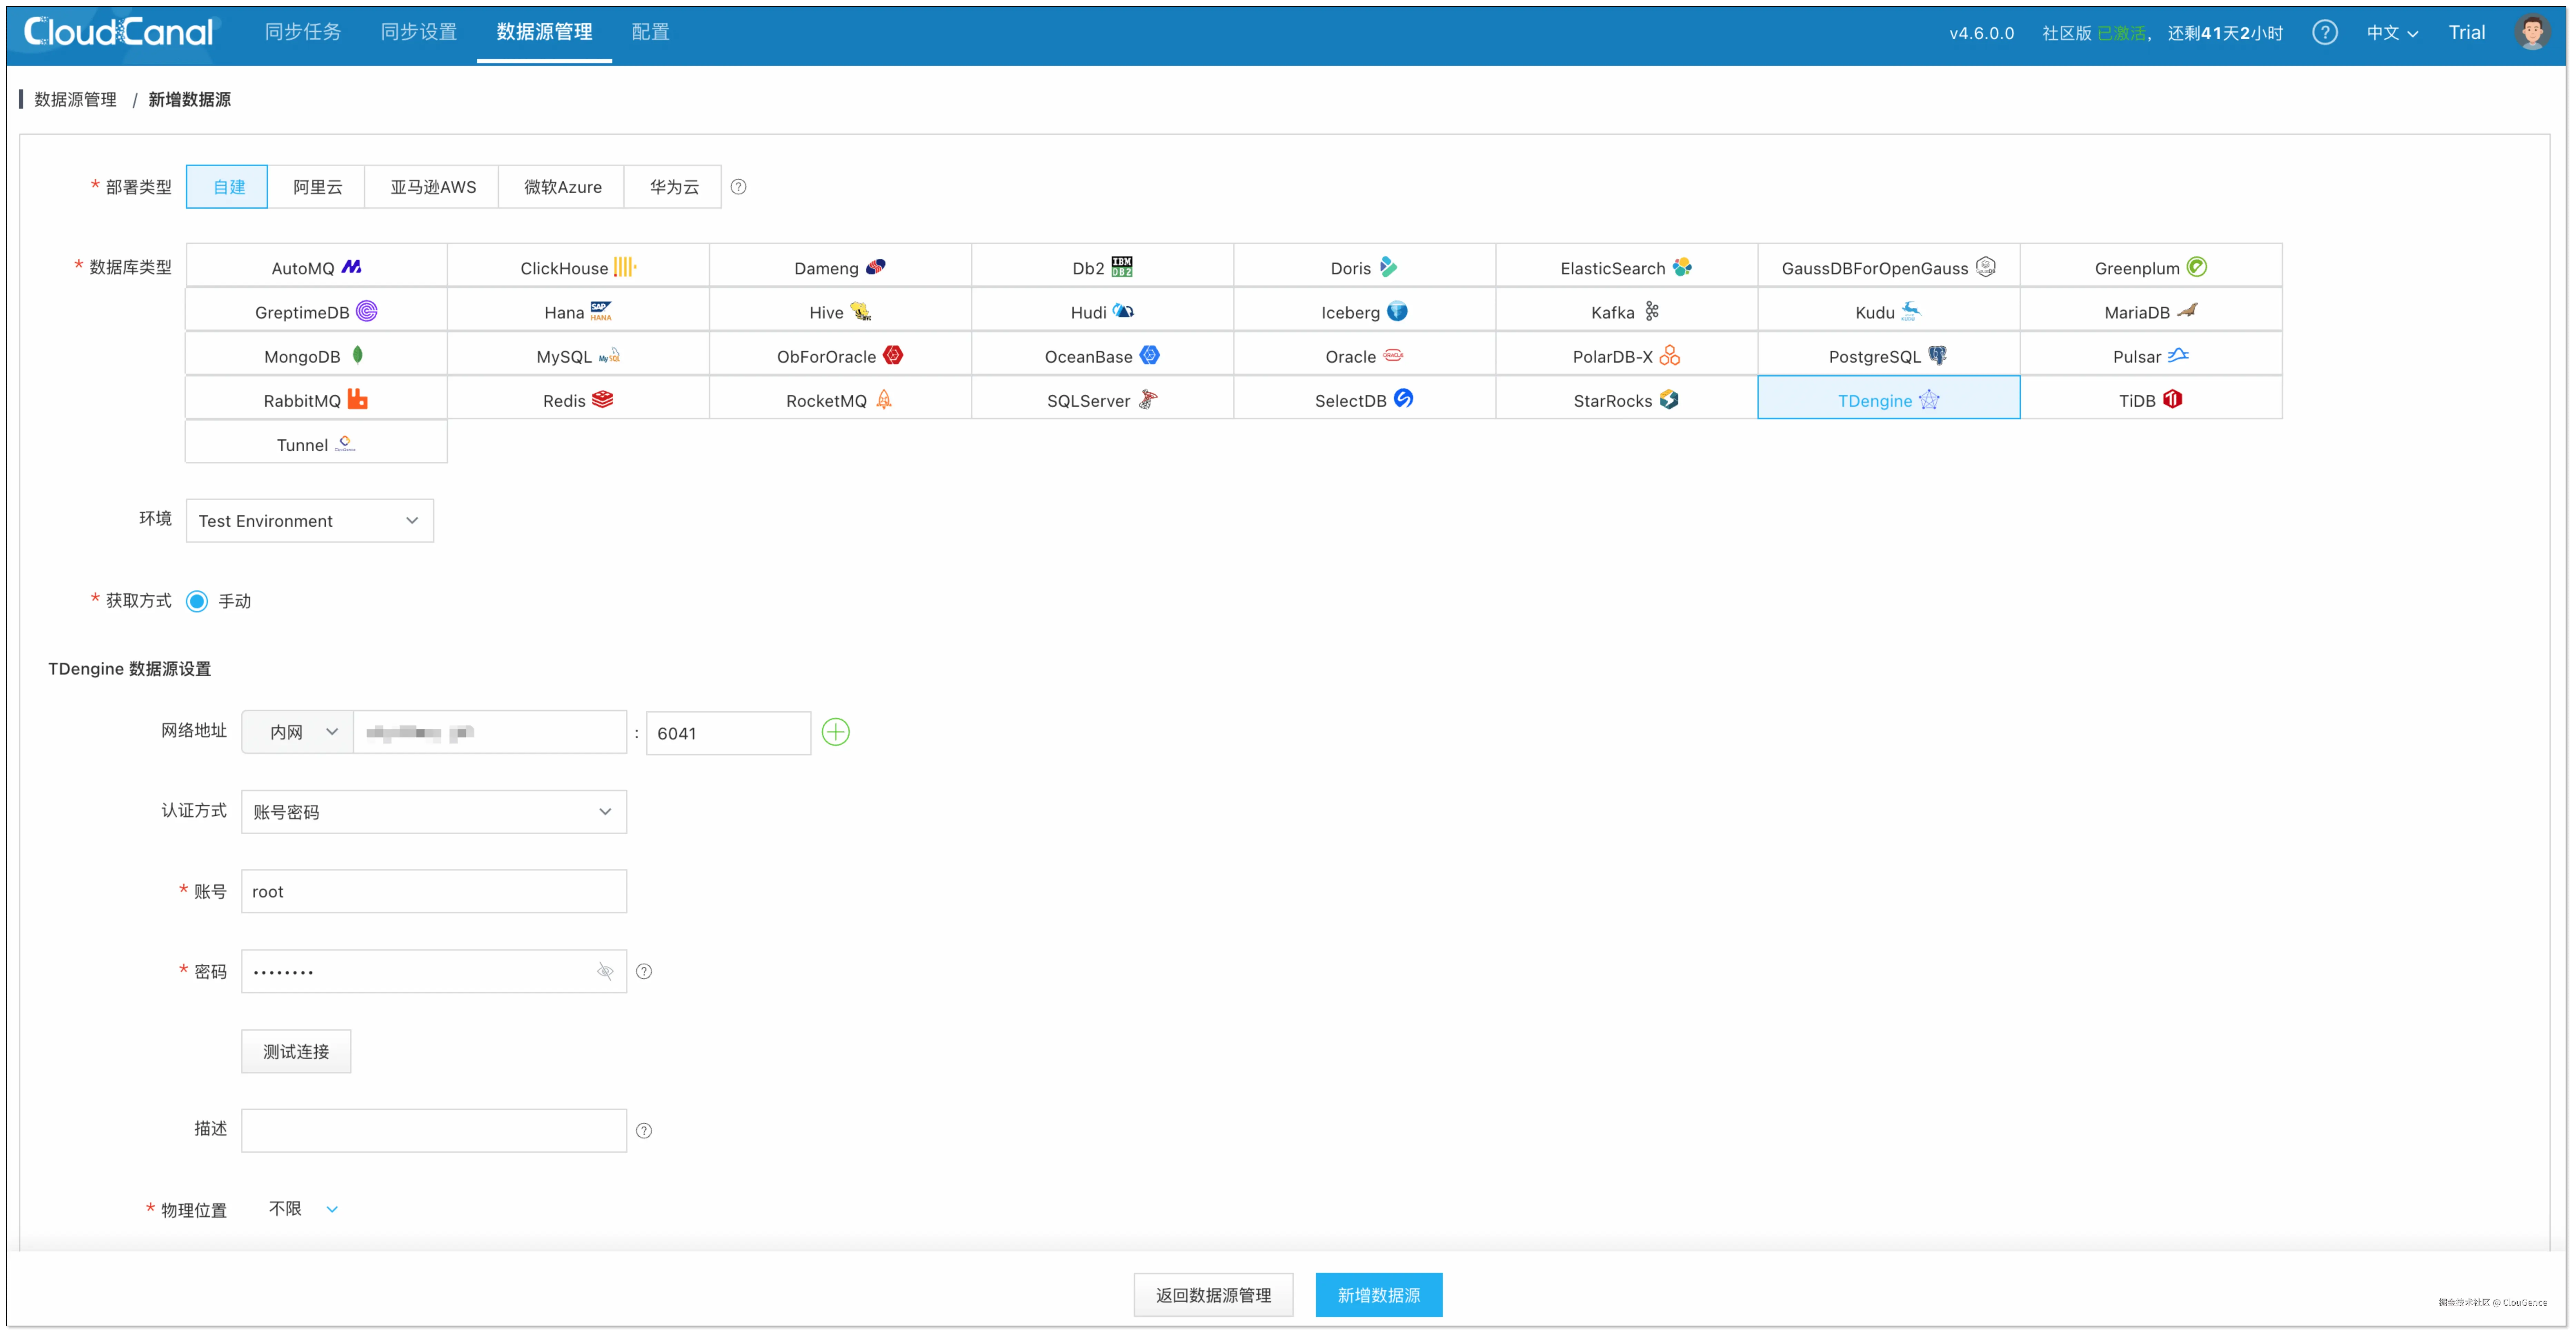Click the green plus icon beside port 6041
The width and height of the screenshot is (2576, 1336).
(x=835, y=732)
